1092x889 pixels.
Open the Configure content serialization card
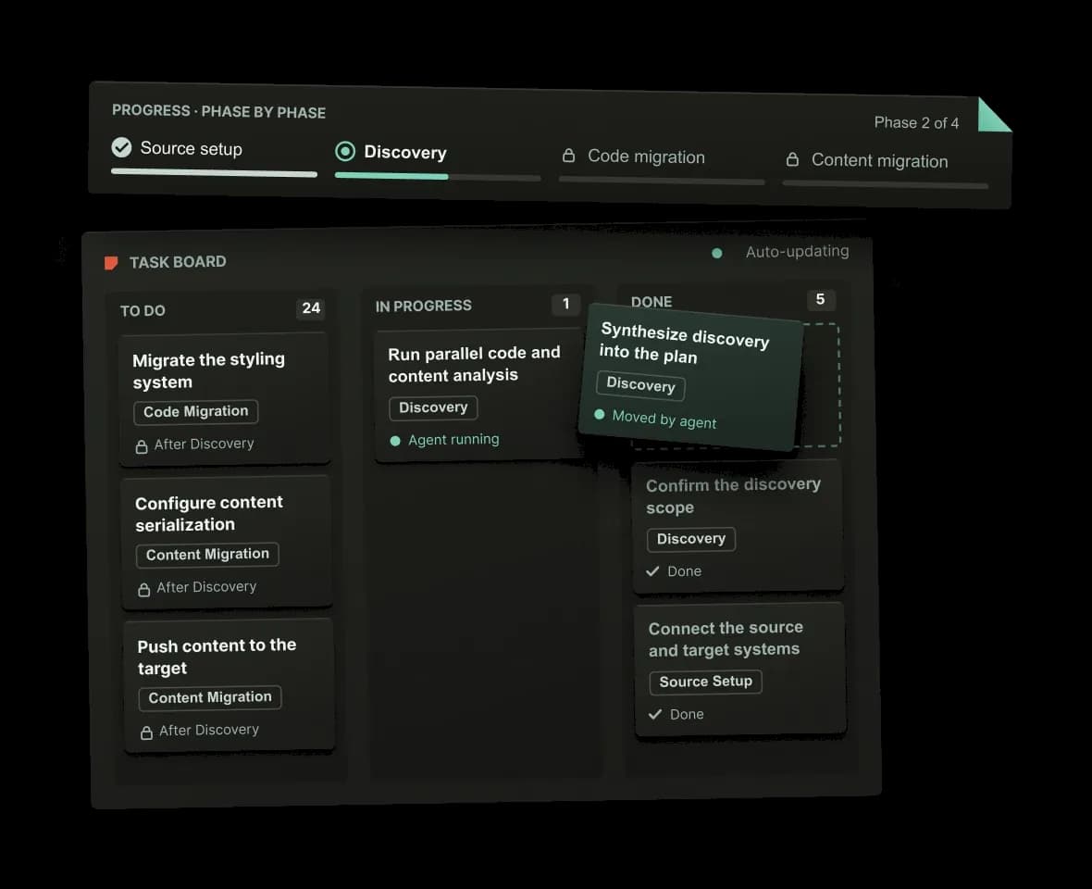click(227, 542)
